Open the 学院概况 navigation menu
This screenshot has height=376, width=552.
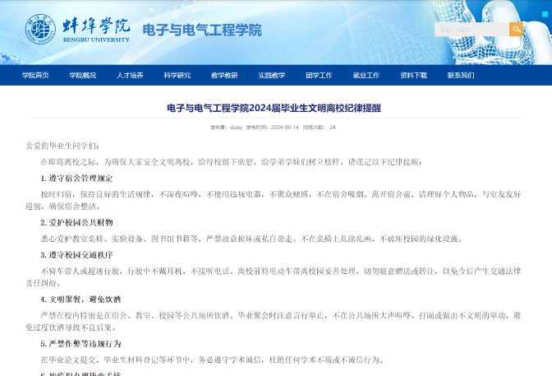tap(82, 75)
